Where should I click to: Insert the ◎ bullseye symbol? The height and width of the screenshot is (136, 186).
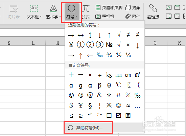118,105
